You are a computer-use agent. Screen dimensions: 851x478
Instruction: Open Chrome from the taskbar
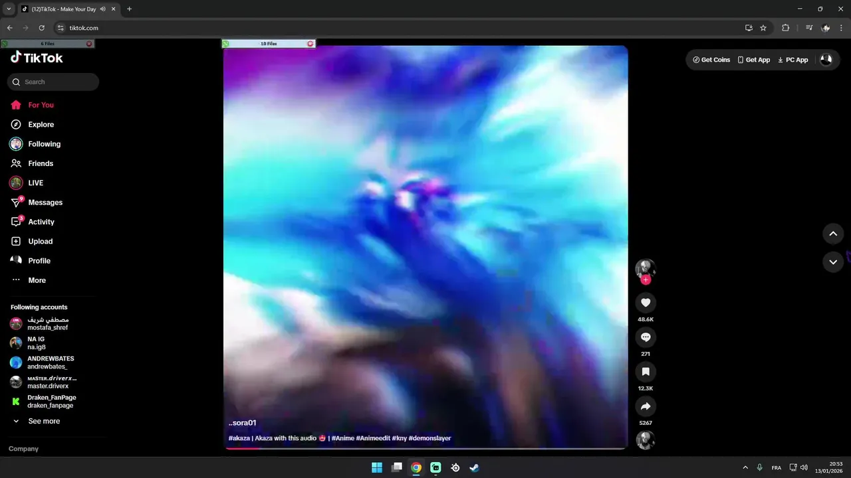[x=416, y=467]
